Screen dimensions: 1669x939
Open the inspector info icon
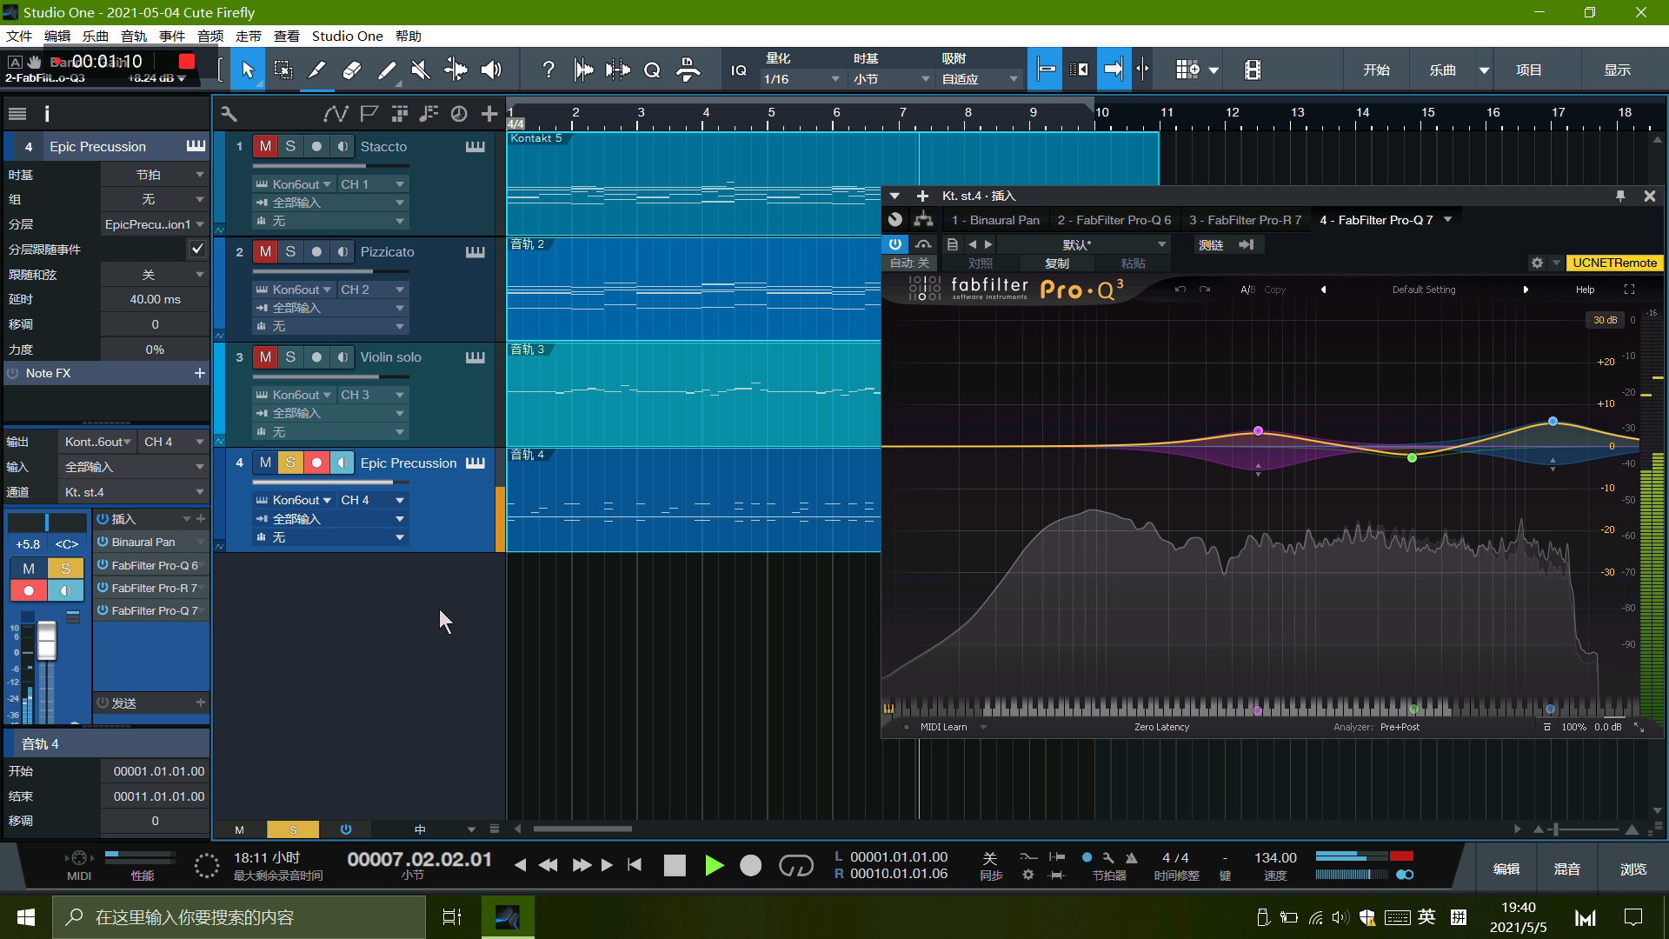pos(47,114)
